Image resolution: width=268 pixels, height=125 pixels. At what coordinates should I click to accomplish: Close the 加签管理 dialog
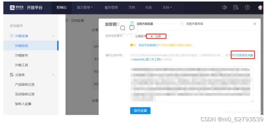[255, 24]
